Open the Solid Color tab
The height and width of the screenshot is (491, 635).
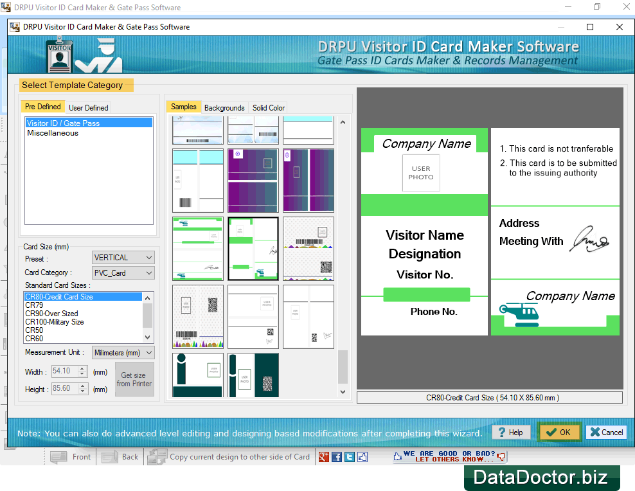(x=269, y=108)
